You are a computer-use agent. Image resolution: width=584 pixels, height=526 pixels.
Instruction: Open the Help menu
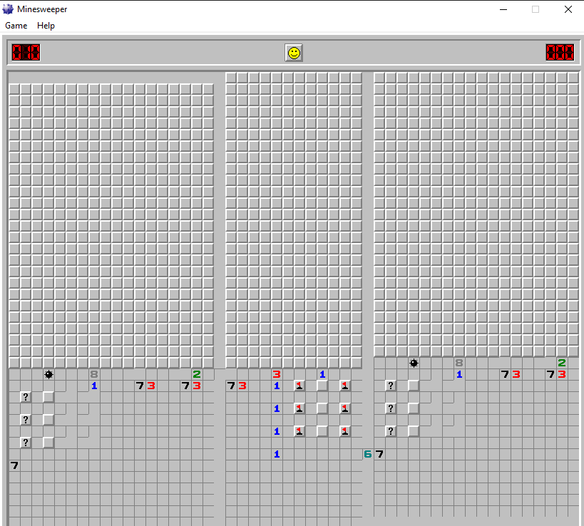pyautogui.click(x=46, y=26)
